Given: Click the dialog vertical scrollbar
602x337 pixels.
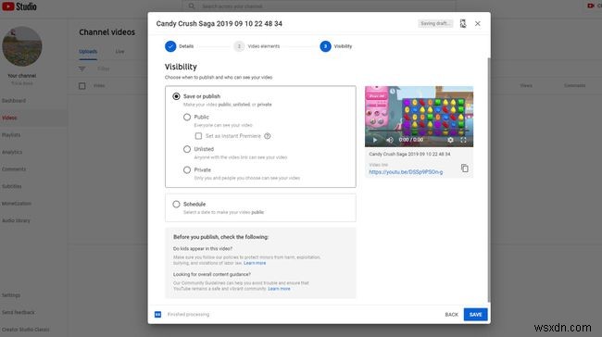Looking at the screenshot, I should (488, 180).
